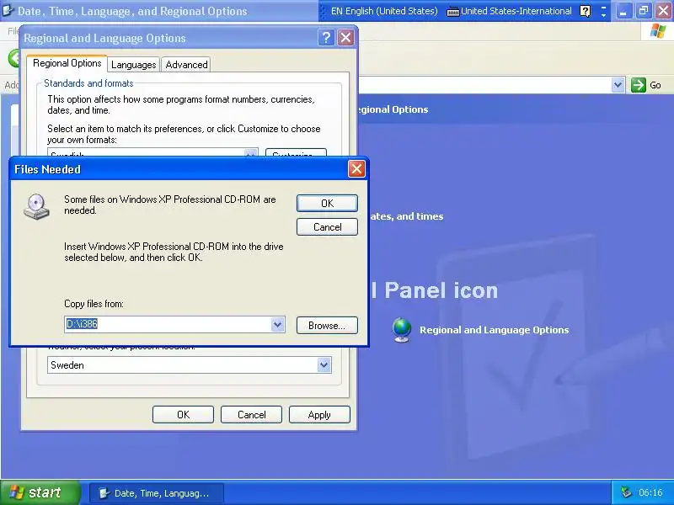This screenshot has width=674, height=505.
Task: Switch to the Advanced tab
Action: 186,65
